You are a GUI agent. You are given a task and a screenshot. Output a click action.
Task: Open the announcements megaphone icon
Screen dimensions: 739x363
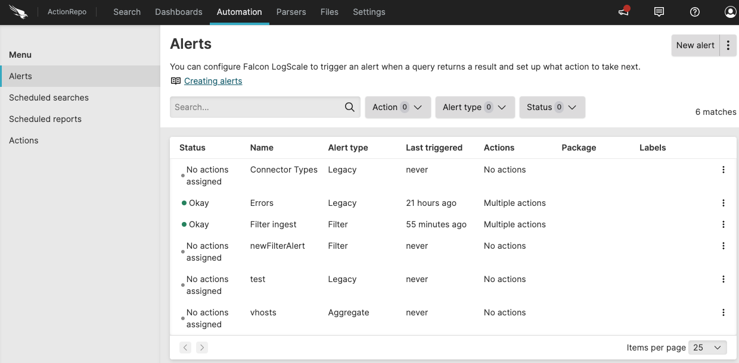pyautogui.click(x=623, y=12)
